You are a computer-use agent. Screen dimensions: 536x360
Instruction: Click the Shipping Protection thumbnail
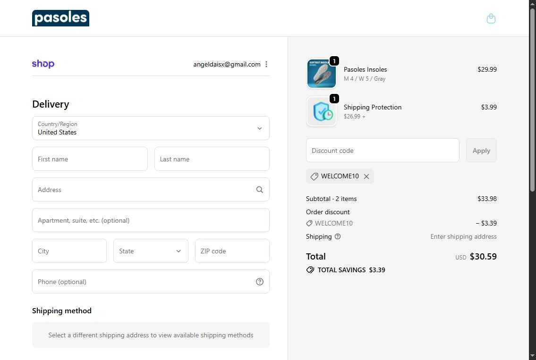point(321,111)
